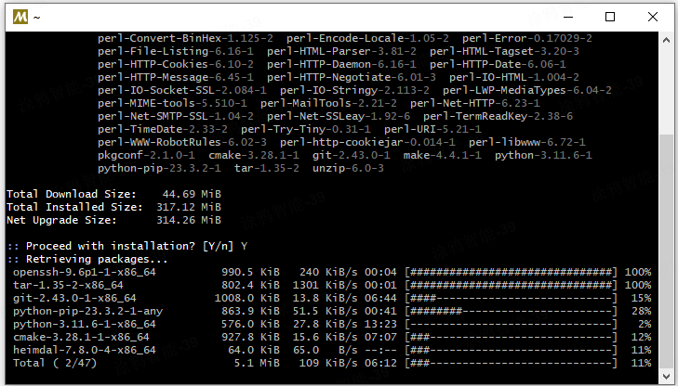Click perl-TermReadKey-2.38-6 package name
This screenshot has height=386, width=678.
coord(499,116)
